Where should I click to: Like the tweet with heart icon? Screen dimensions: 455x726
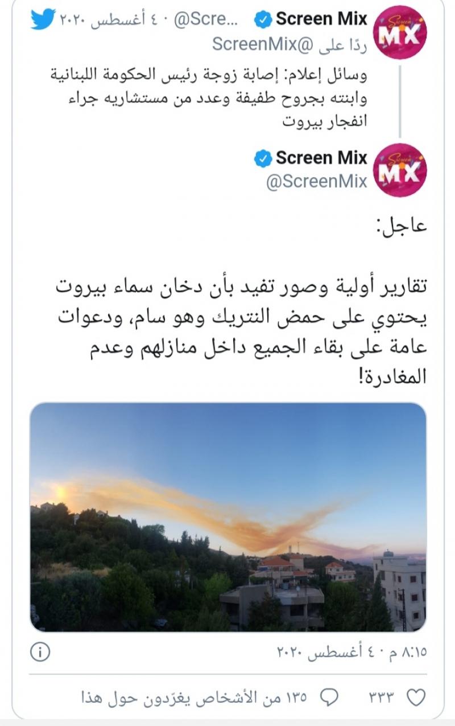coord(417,697)
